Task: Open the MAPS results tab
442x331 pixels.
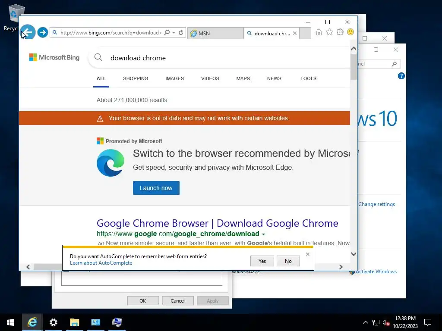Action: coord(243,78)
